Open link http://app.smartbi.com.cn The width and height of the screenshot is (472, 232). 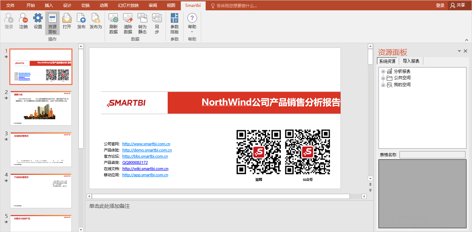[x=145, y=175]
